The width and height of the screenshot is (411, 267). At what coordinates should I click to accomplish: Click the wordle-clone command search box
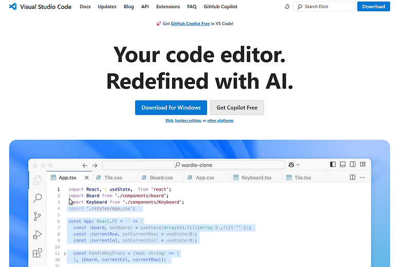pos(194,165)
